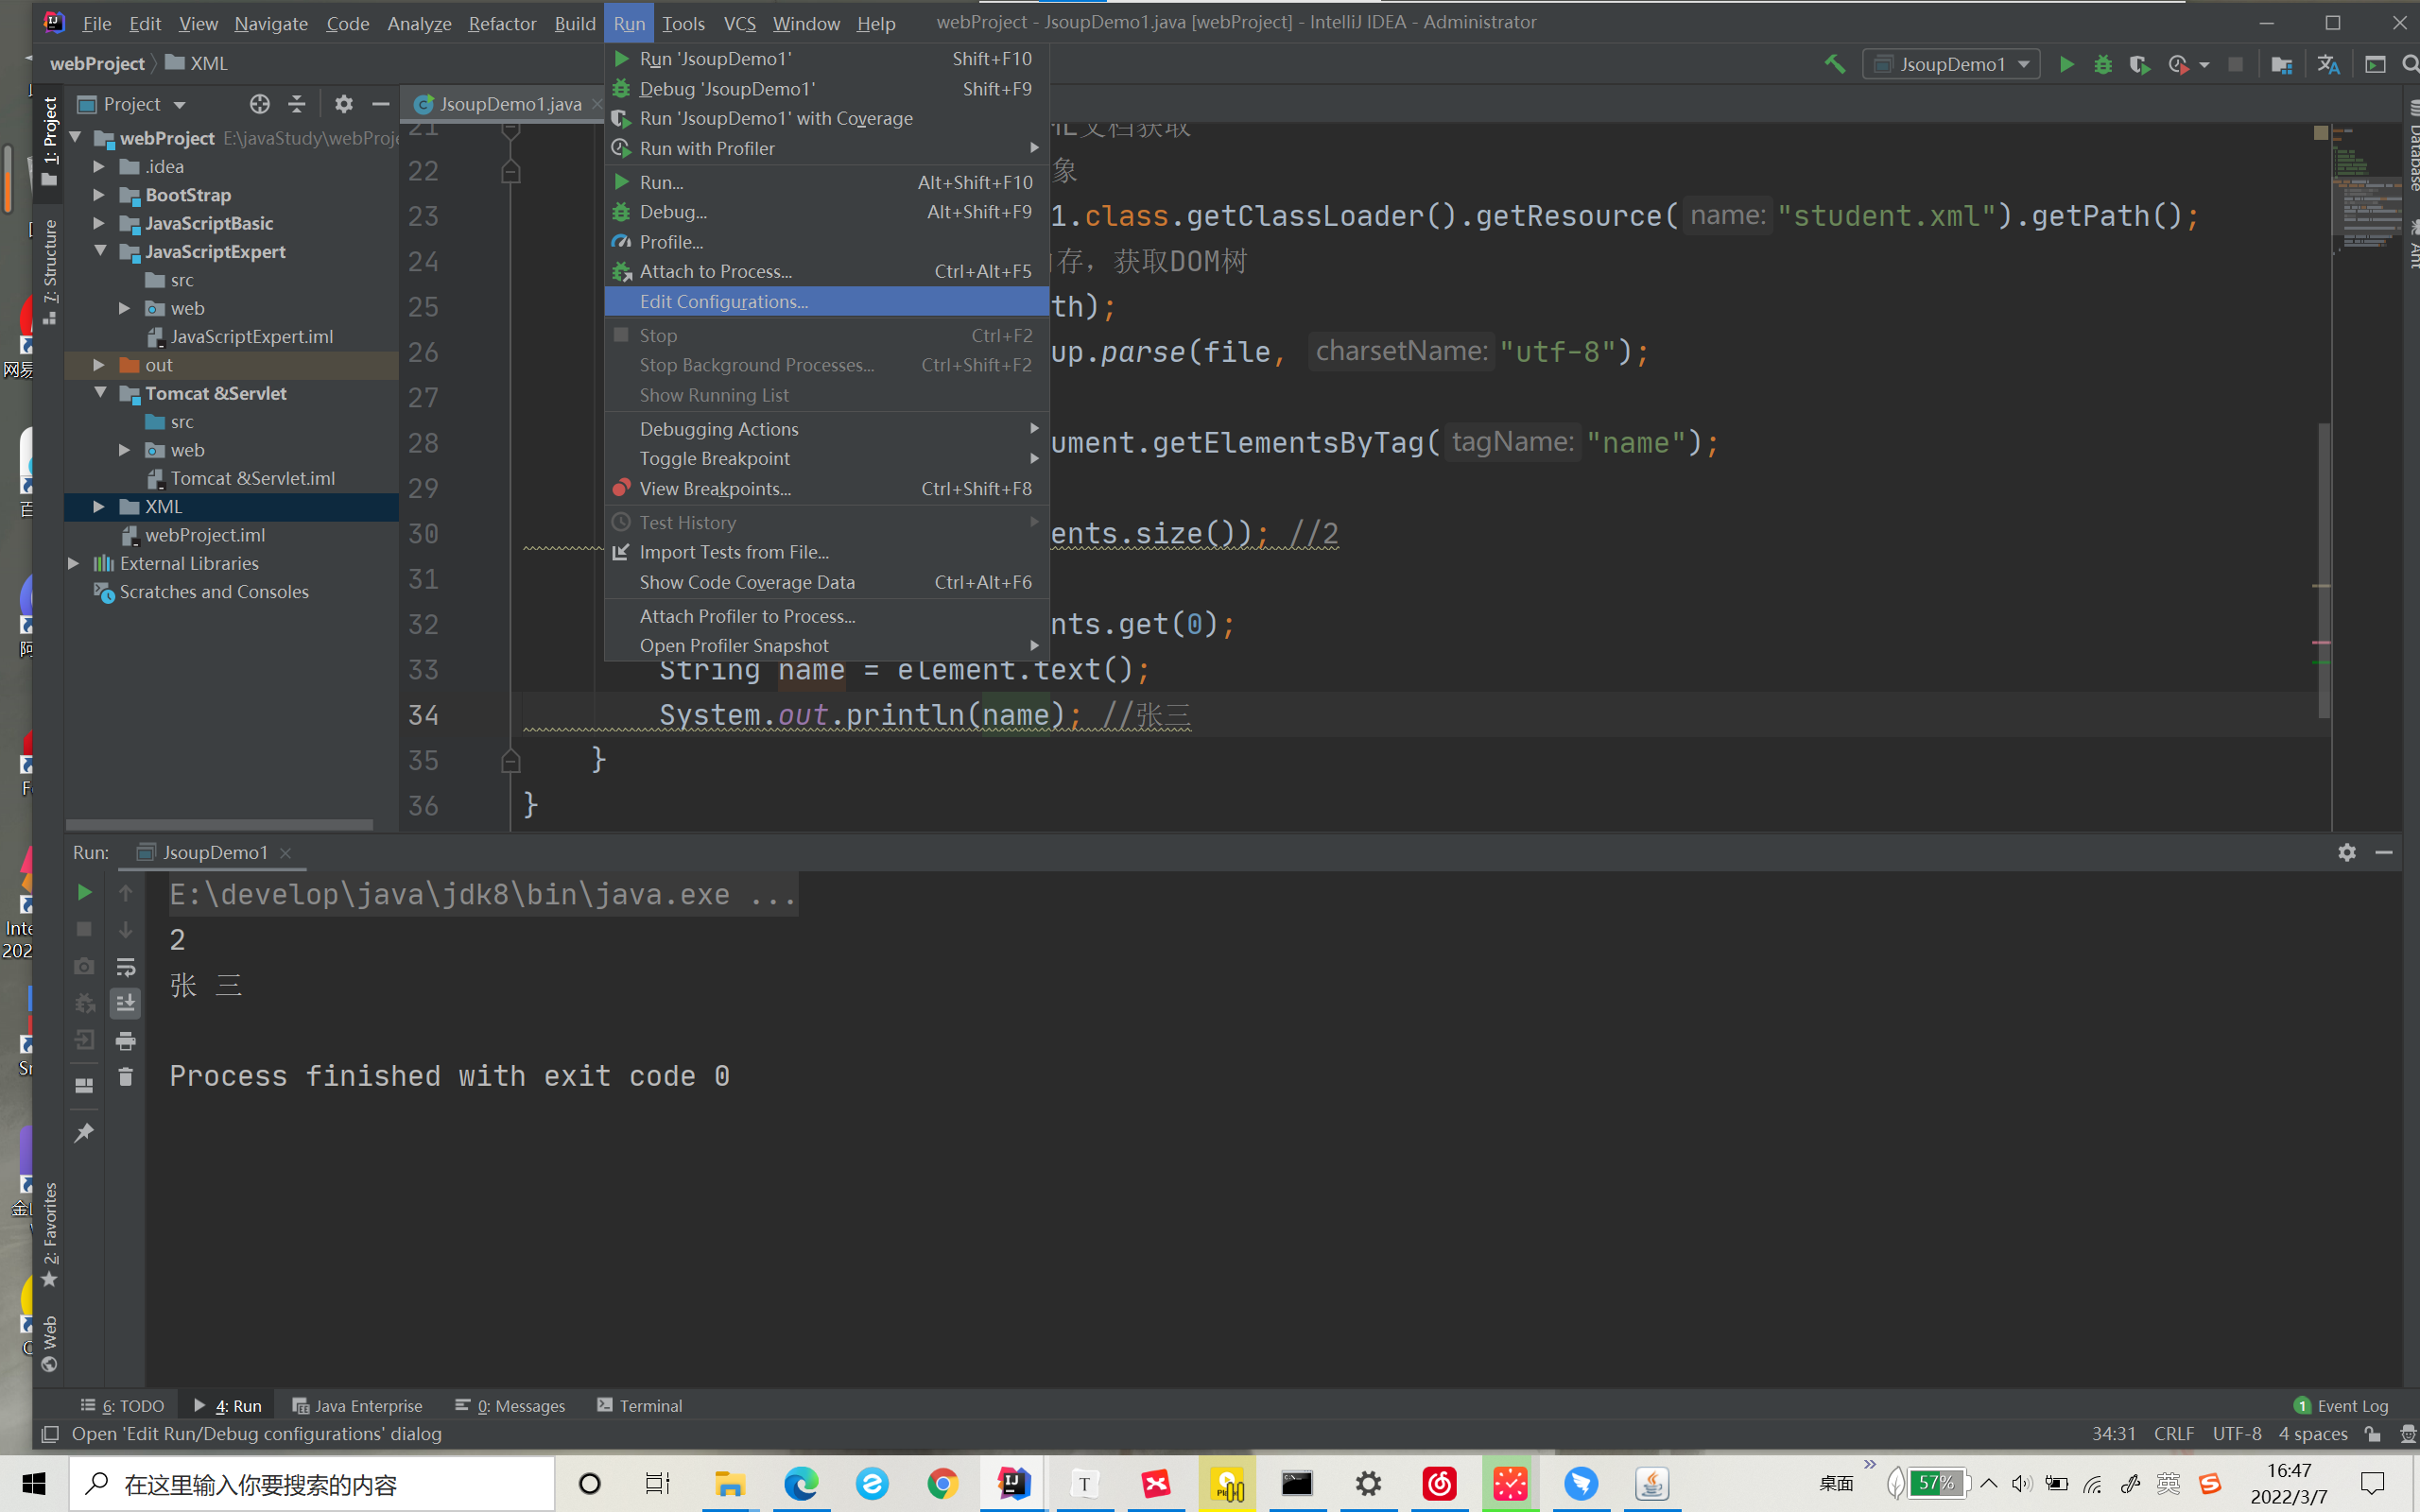Hide the Run tool window
Image resolution: width=2420 pixels, height=1512 pixels.
[2384, 852]
